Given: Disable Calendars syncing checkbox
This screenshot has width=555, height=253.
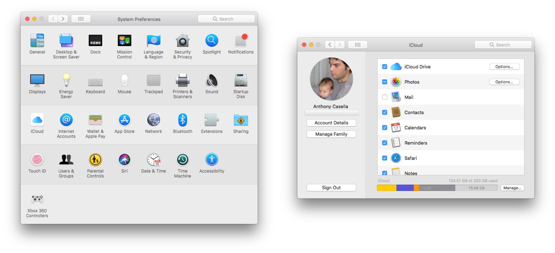Looking at the screenshot, I should [x=385, y=127].
